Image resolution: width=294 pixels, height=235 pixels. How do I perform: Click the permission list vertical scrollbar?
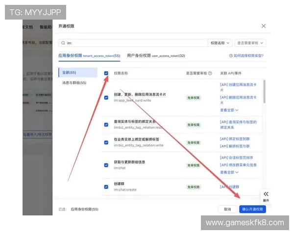click(264, 92)
